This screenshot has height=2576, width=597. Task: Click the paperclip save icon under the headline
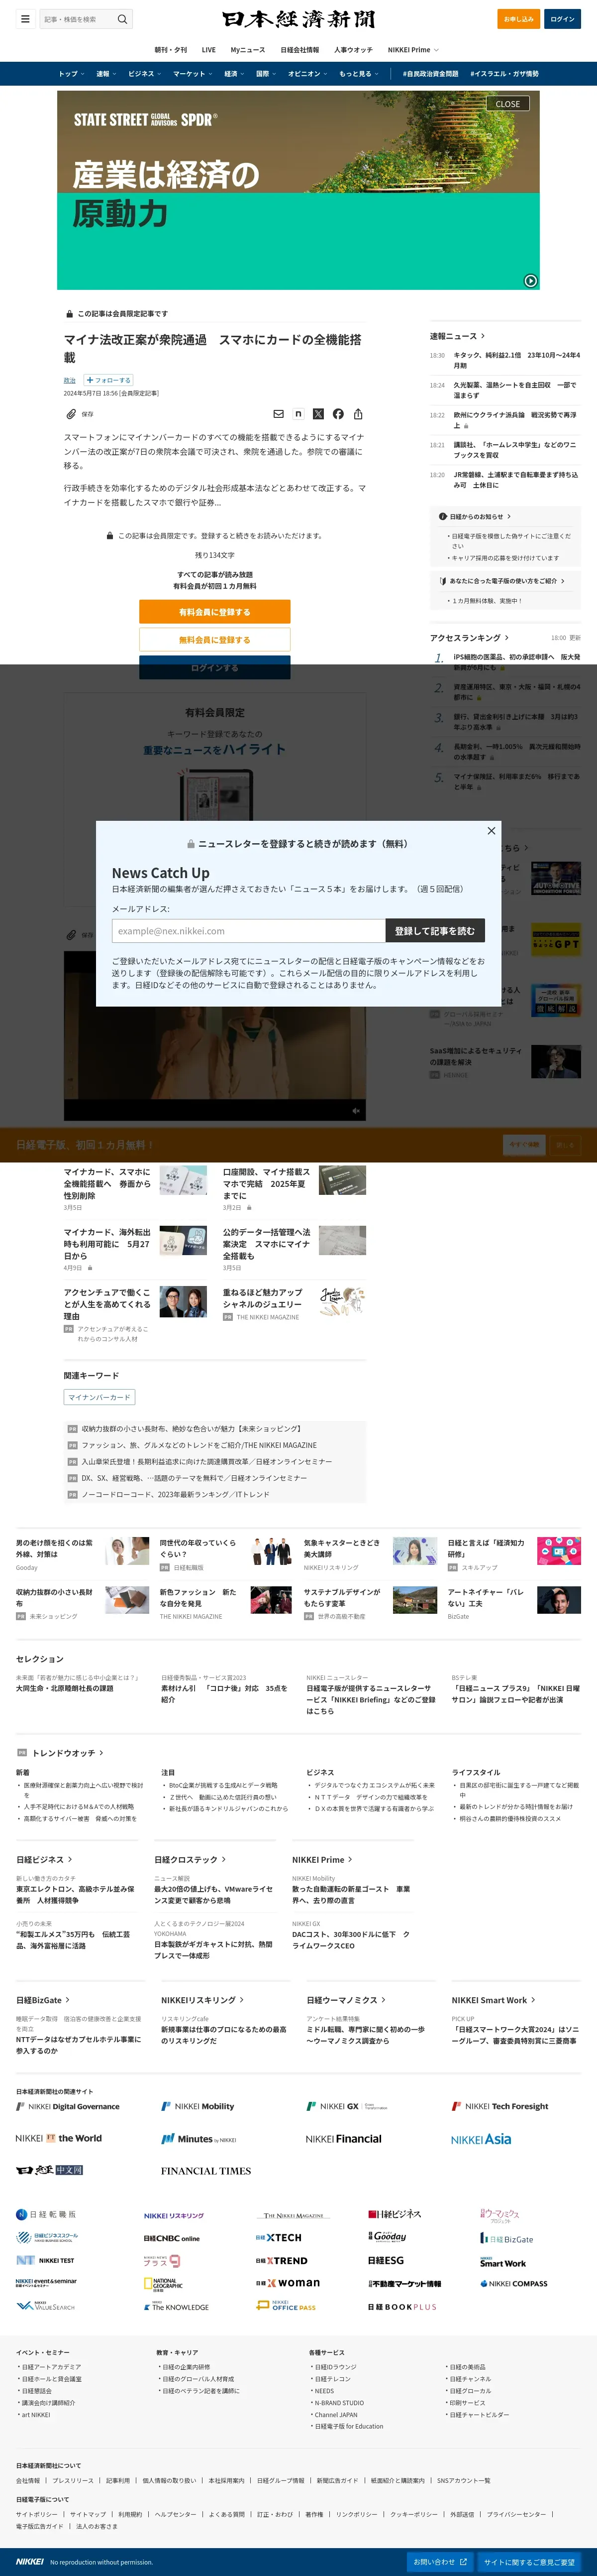pos(71,413)
